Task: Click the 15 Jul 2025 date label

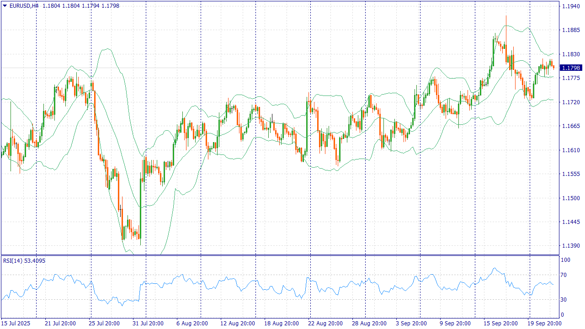Action: pos(16,324)
